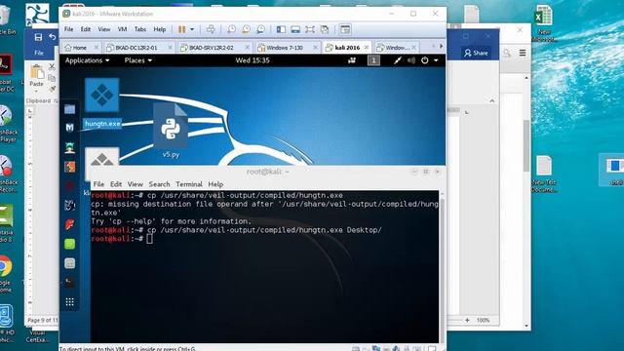Click the terminal window vertical scrollbar
The height and width of the screenshot is (351, 624).
tap(442, 266)
